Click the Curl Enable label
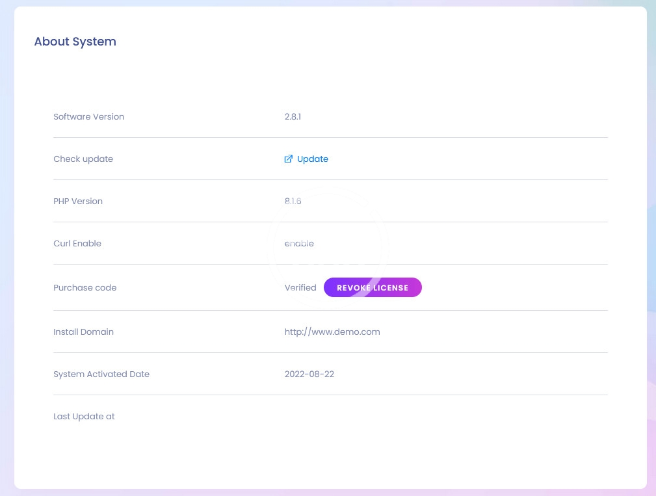The height and width of the screenshot is (496, 656). 77,244
